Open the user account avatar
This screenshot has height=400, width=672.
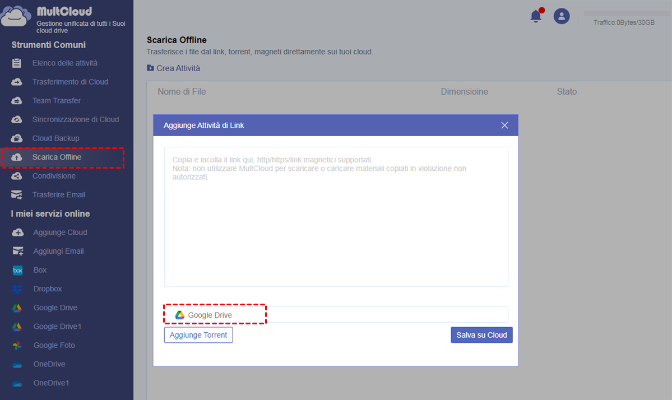pyautogui.click(x=562, y=16)
